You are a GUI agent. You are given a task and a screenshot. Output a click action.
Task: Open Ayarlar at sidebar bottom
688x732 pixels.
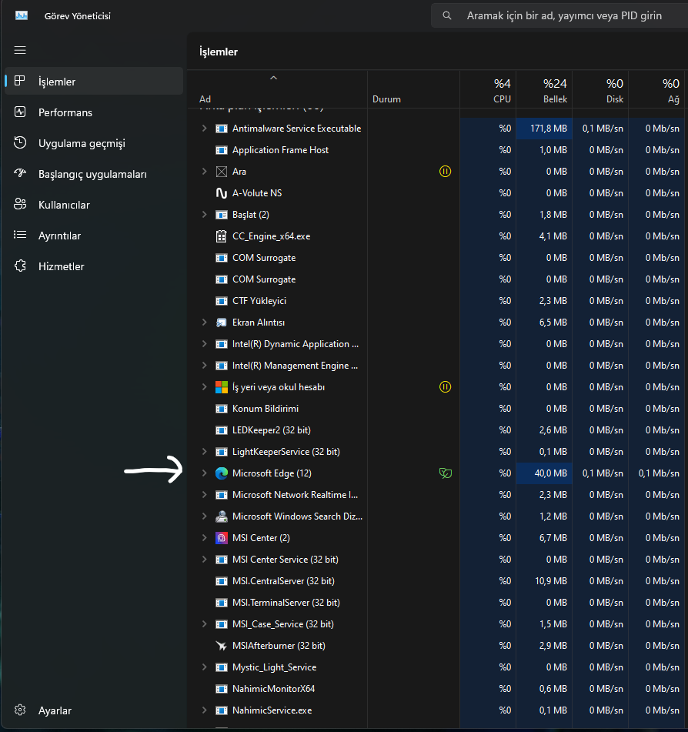pyautogui.click(x=93, y=710)
